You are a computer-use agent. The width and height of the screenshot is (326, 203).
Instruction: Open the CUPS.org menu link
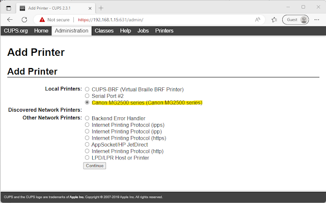point(16,30)
